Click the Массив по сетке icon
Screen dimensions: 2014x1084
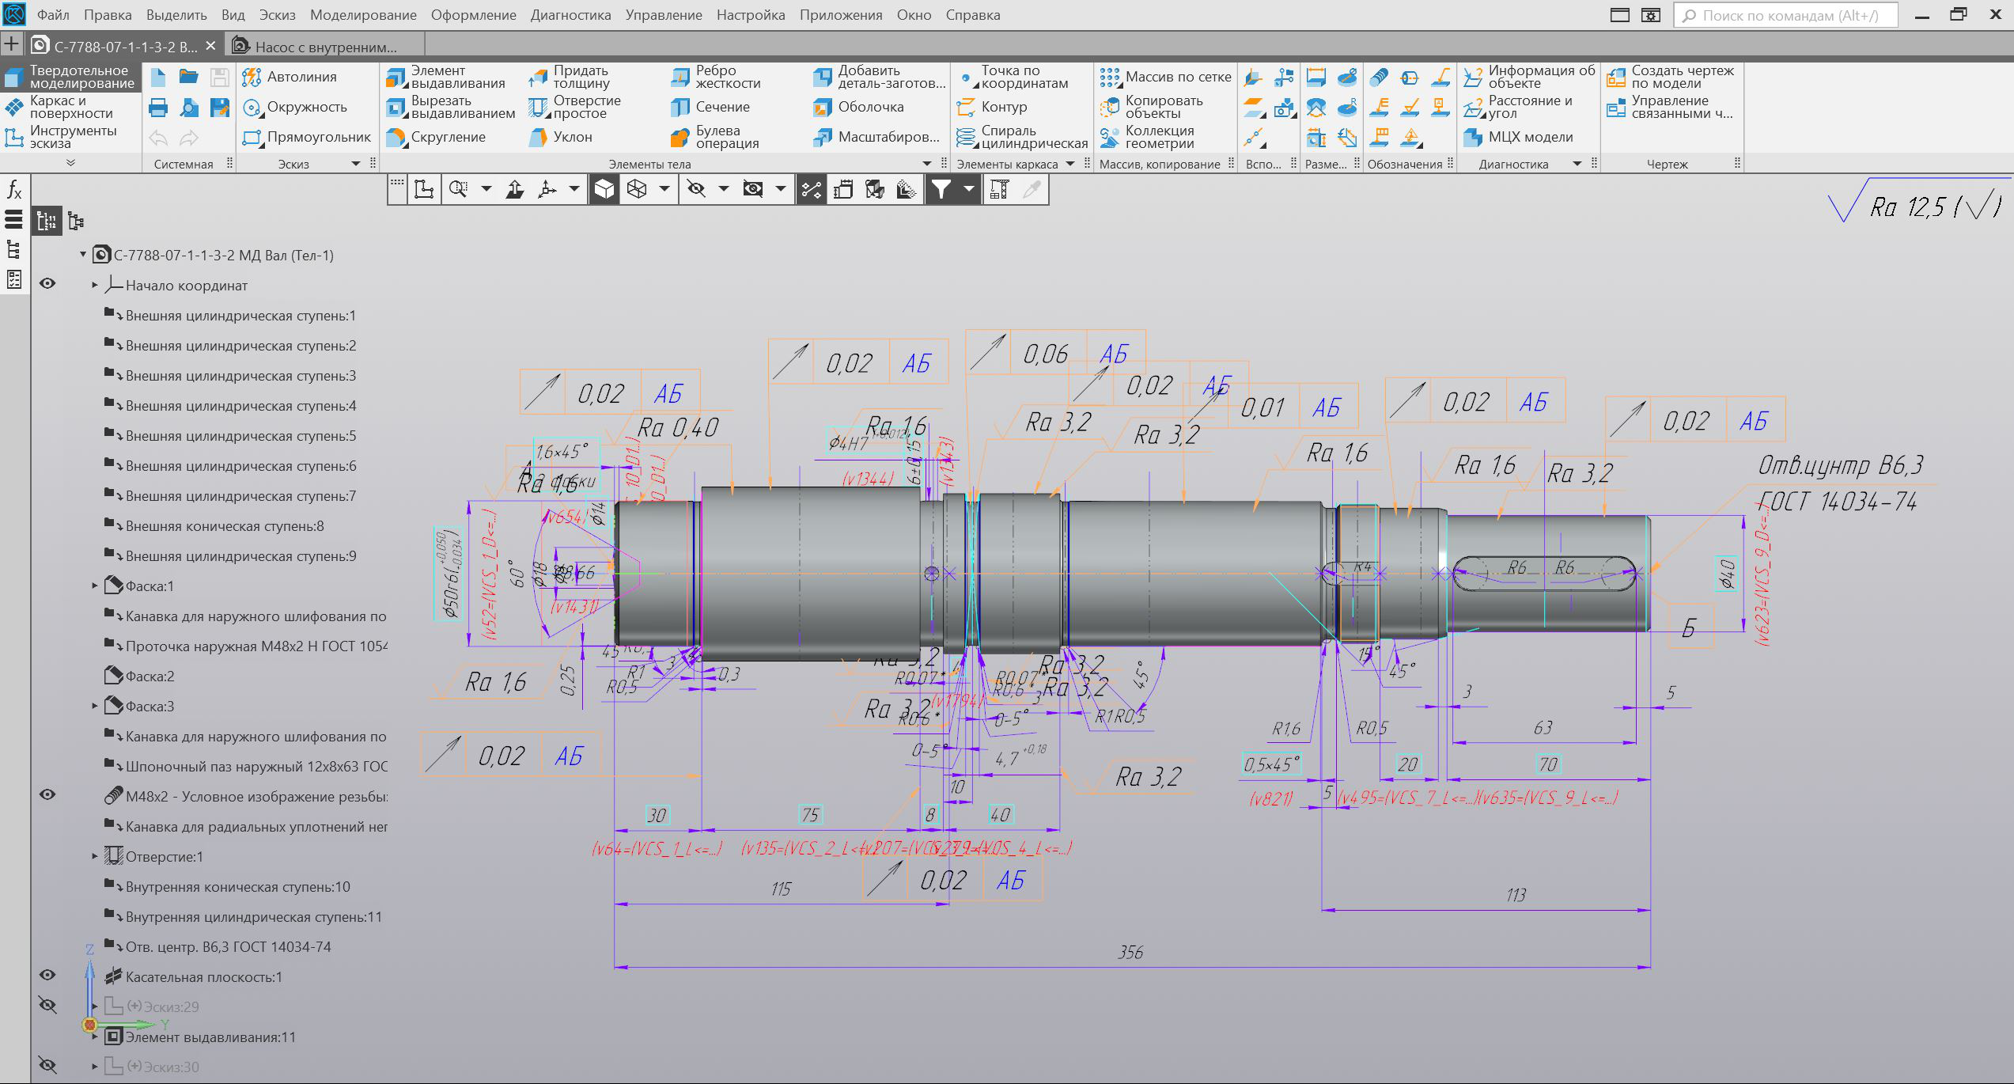[x=1110, y=77]
